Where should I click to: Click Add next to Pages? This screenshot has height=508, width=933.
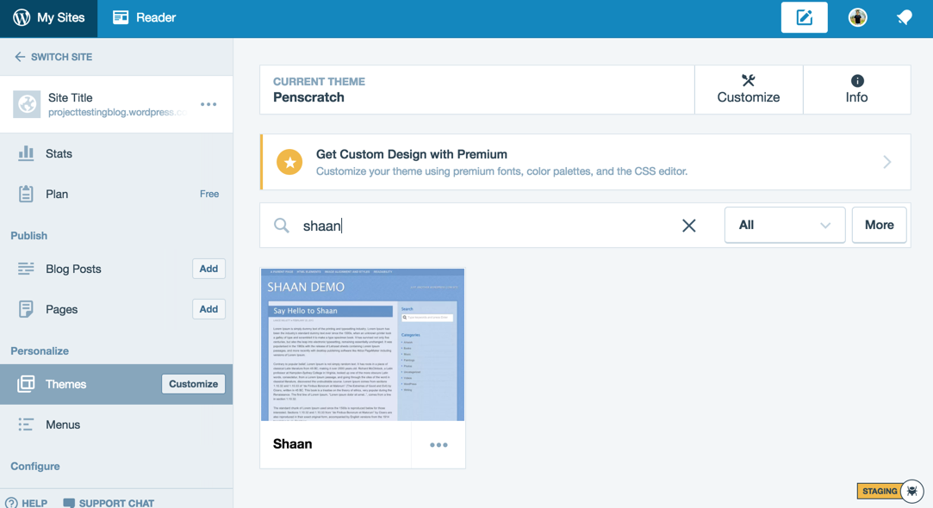208,309
